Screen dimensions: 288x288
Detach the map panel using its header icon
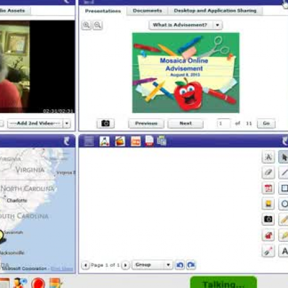point(67,141)
